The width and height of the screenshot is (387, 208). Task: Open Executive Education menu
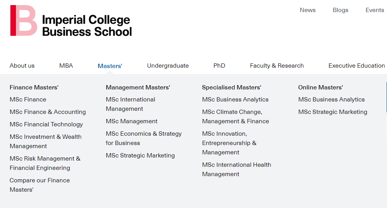point(357,66)
